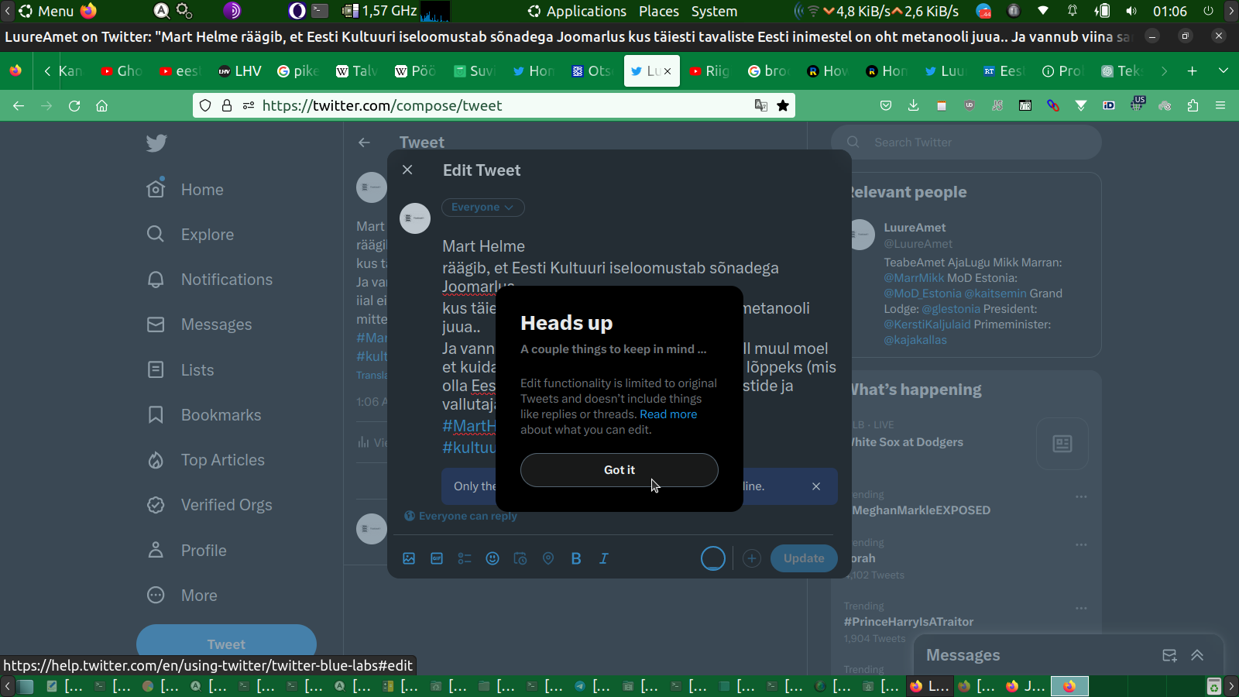This screenshot has height=697, width=1239.
Task: Open the Extensions puzzle icon
Action: pyautogui.click(x=1193, y=105)
